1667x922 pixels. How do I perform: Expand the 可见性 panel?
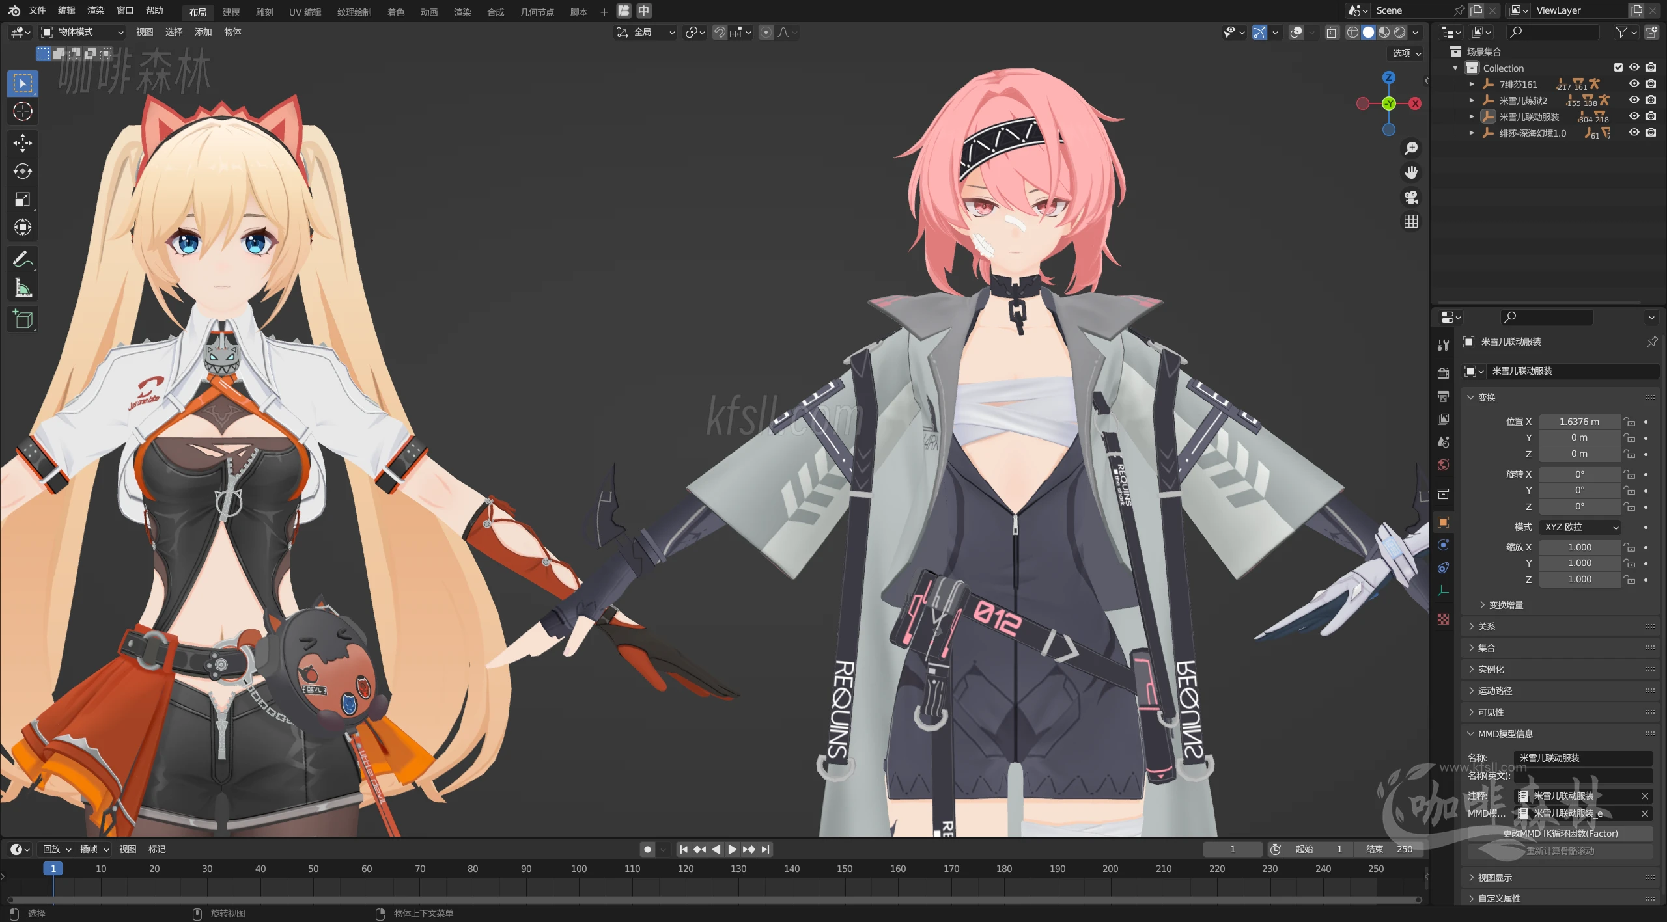(1560, 712)
